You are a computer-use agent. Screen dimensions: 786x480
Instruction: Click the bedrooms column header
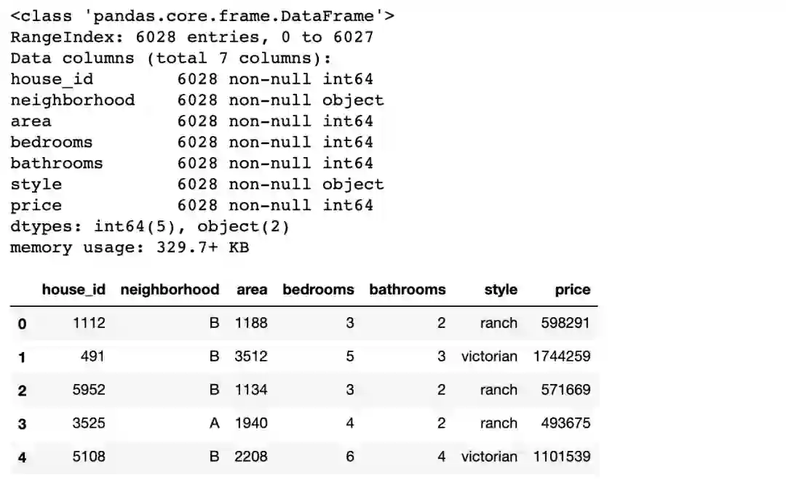tap(318, 289)
